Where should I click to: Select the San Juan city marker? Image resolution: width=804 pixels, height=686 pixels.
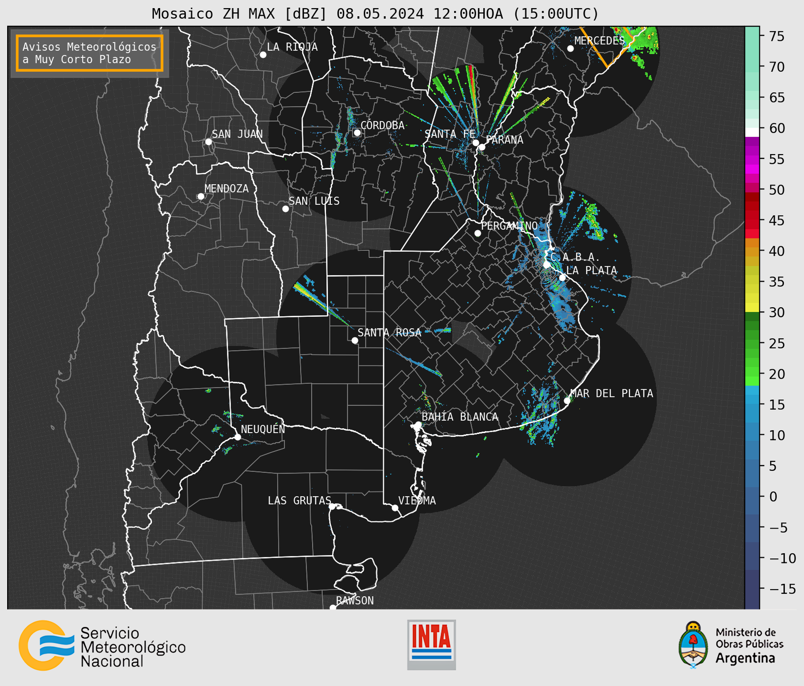pyautogui.click(x=208, y=142)
